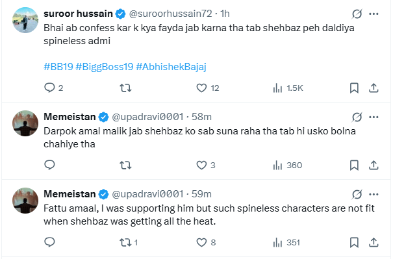The height and width of the screenshot is (259, 393).
Task: Open suroor hussain's profile picture
Action: click(x=25, y=20)
